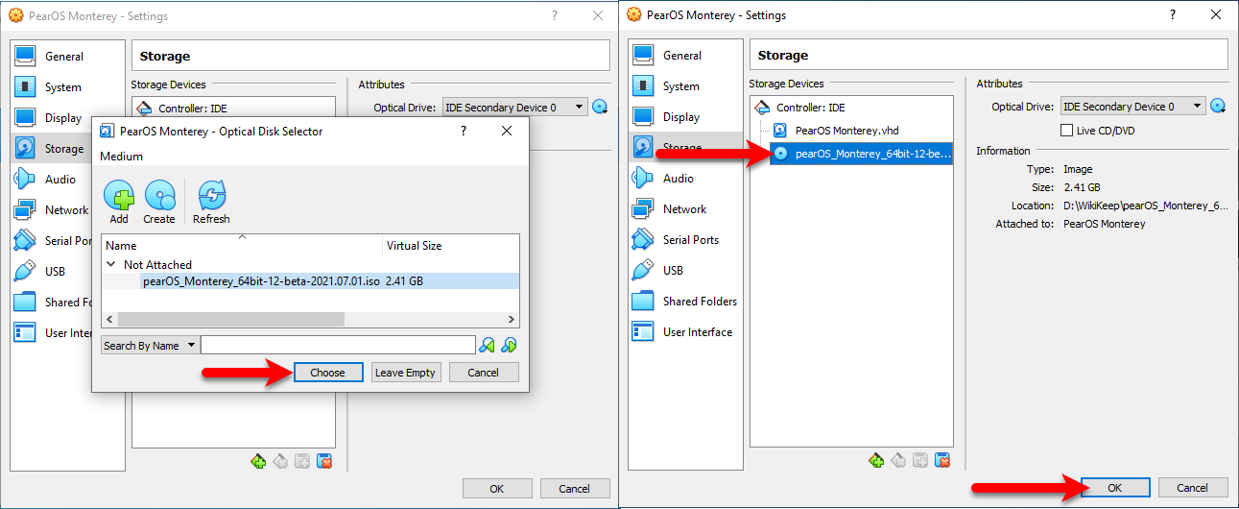Open the Optical Drive dropdown in the right window
Screen dimensions: 1239x509
coord(1132,107)
